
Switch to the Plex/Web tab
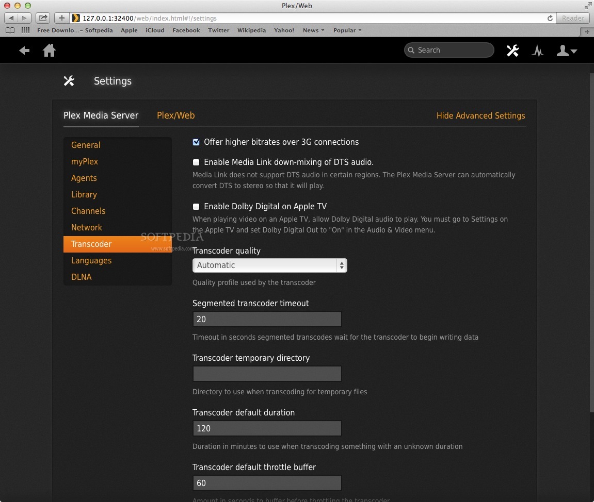[176, 115]
